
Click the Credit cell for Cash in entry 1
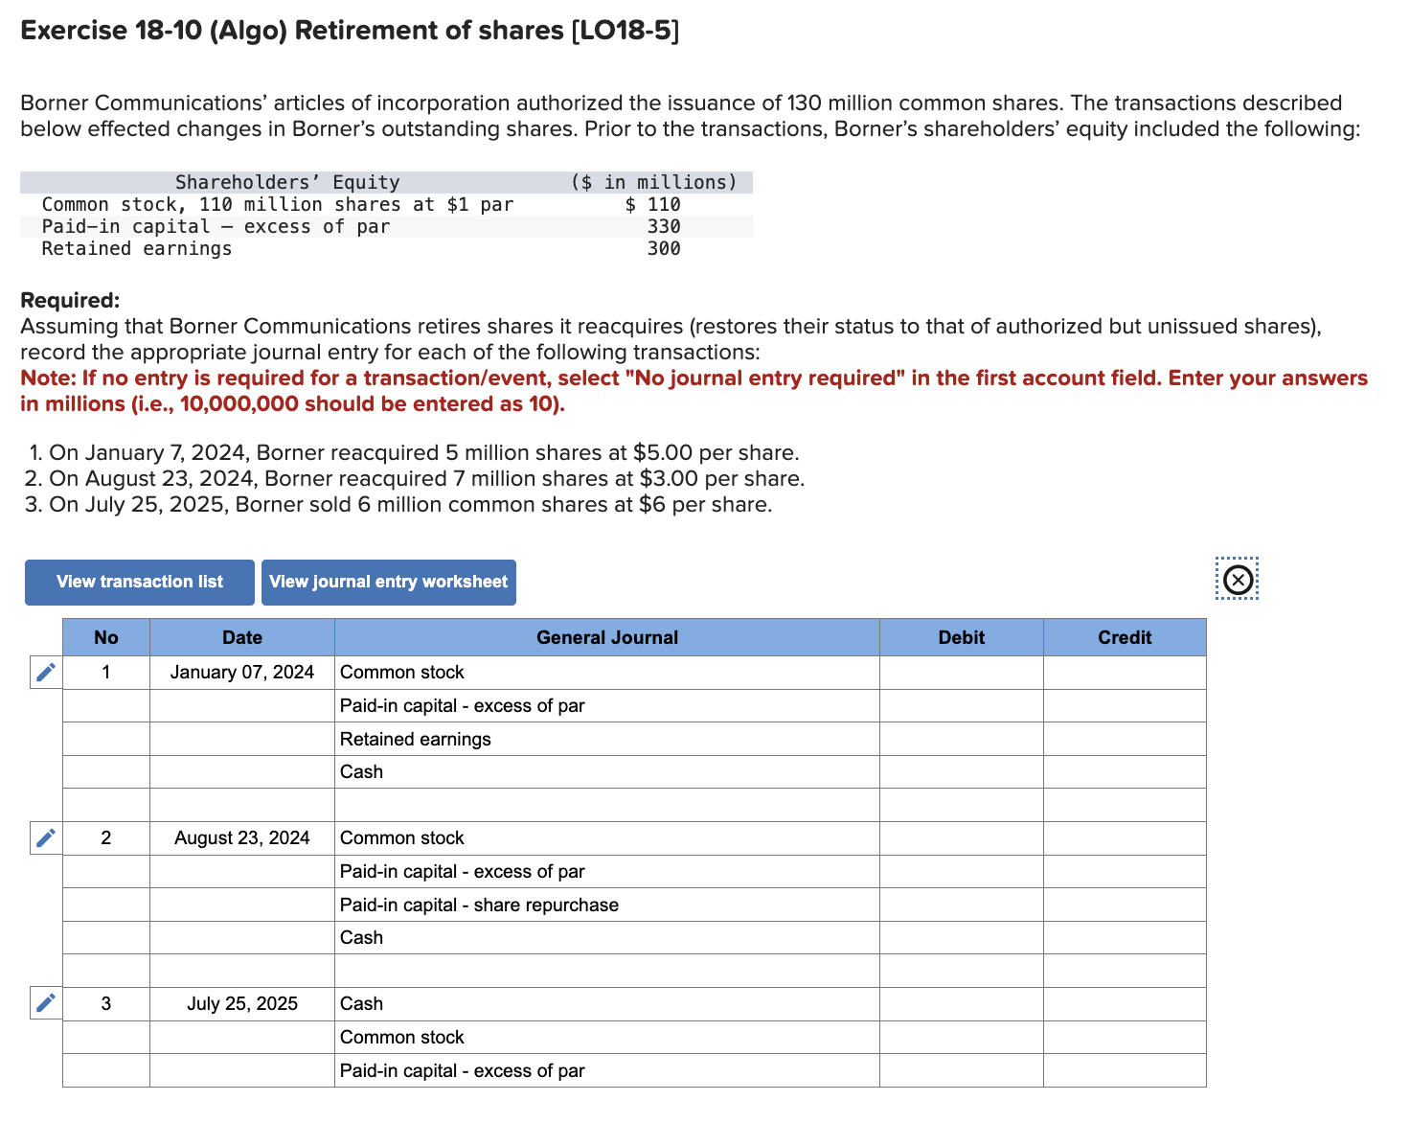[x=1124, y=771]
